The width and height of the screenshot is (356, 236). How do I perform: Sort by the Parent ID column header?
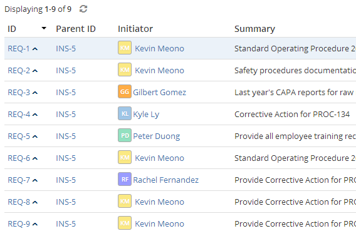[x=76, y=29]
